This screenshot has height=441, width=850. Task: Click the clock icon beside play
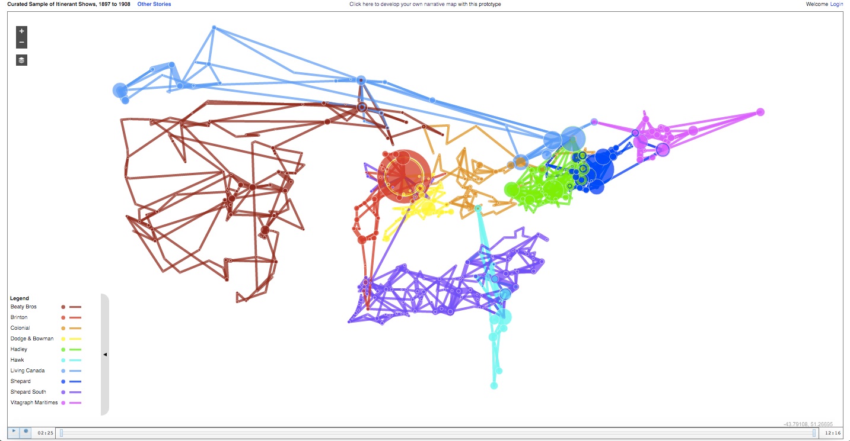[26, 432]
